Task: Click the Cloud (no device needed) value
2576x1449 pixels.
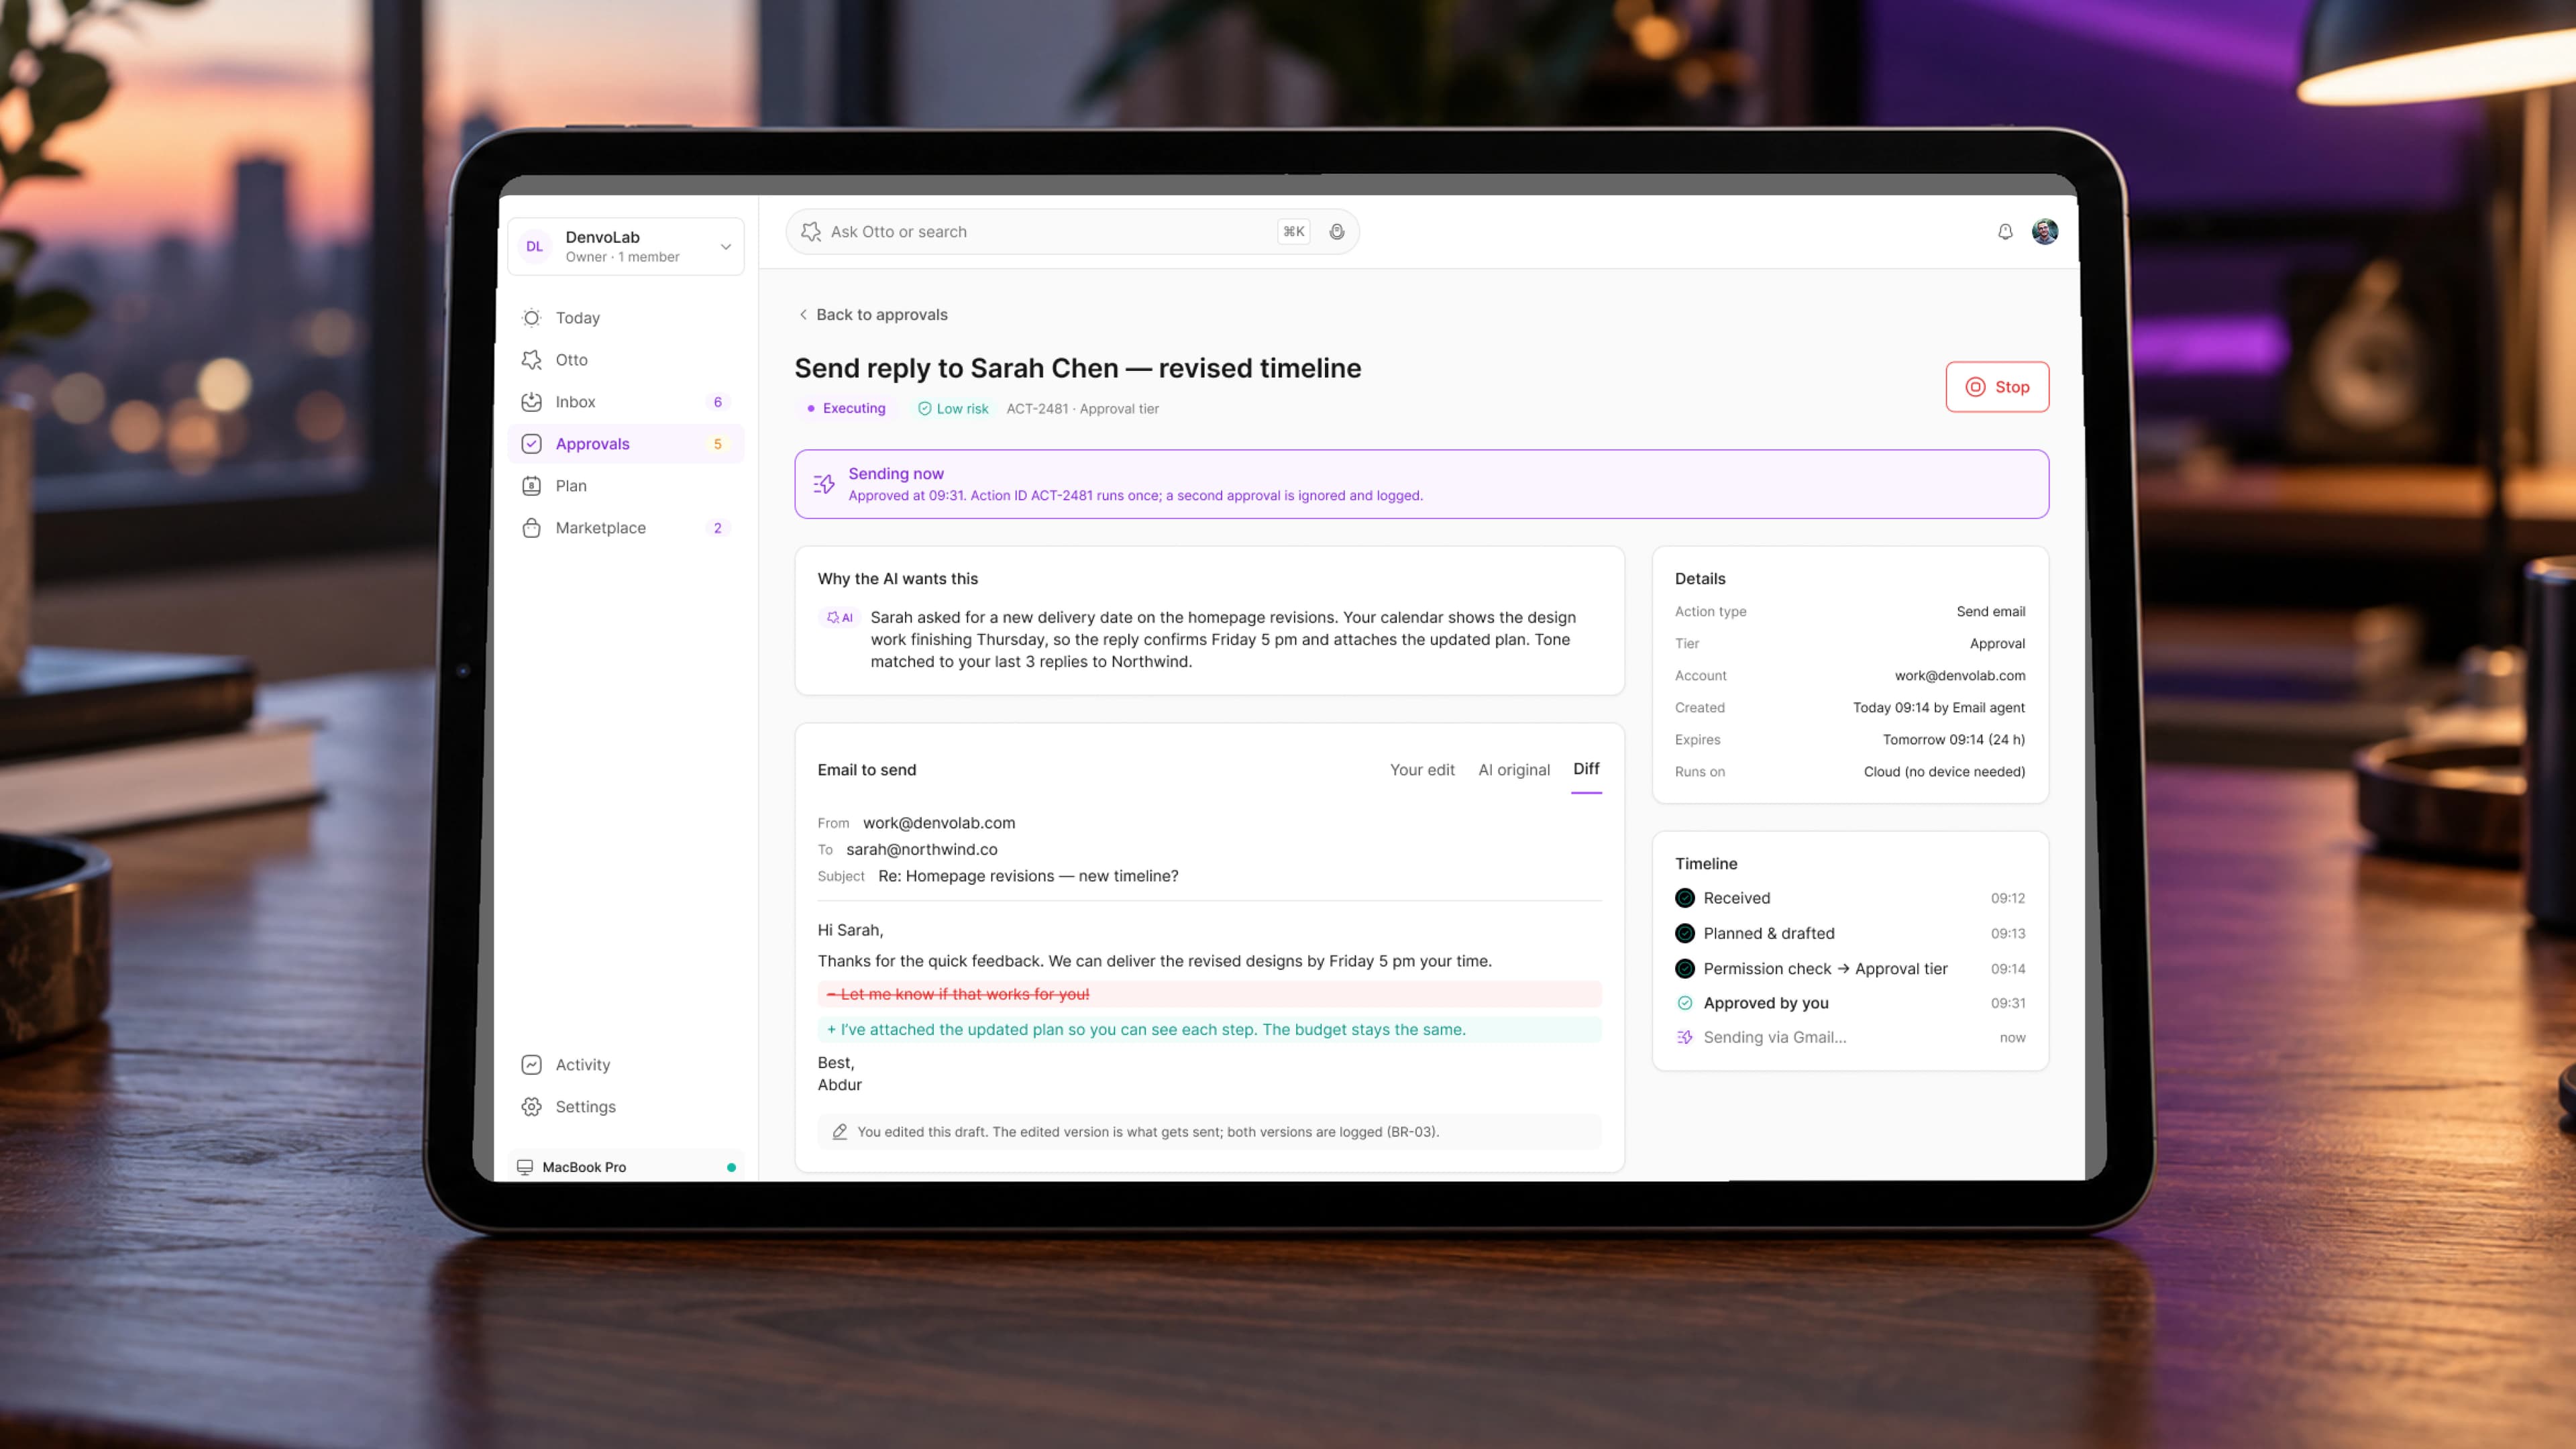Action: [x=1944, y=772]
